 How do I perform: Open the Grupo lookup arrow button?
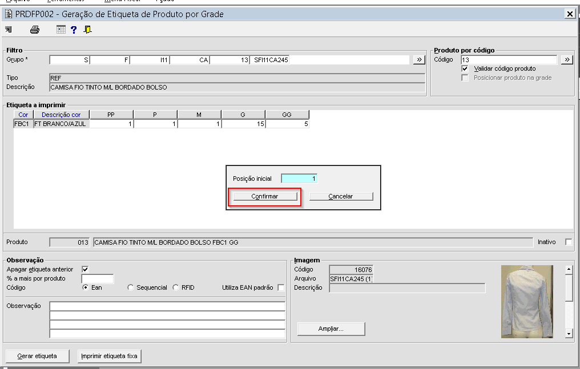418,59
